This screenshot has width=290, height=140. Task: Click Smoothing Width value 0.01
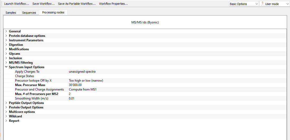pos(72,98)
